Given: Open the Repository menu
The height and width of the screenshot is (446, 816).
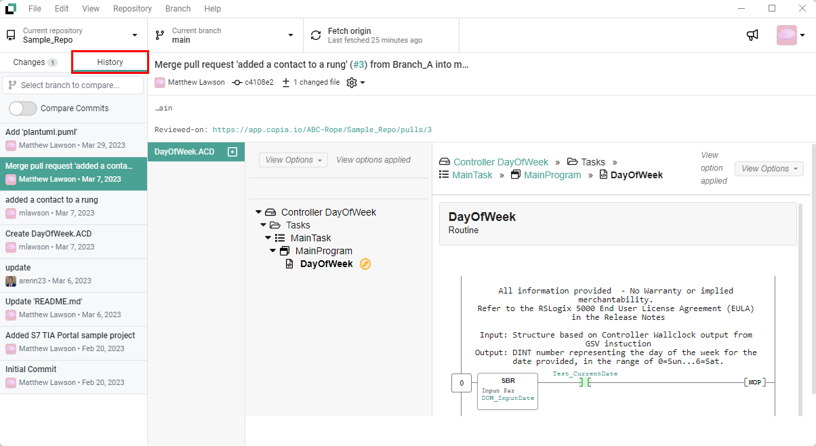Looking at the screenshot, I should tap(132, 9).
